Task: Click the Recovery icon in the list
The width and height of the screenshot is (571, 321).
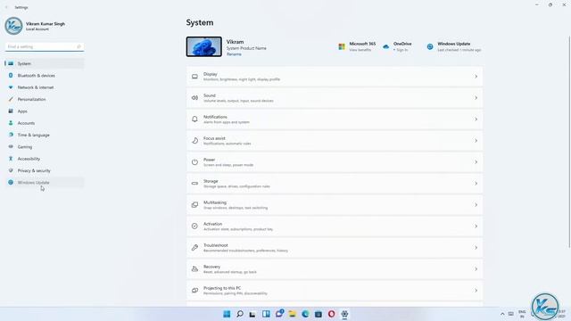Action: pos(194,269)
